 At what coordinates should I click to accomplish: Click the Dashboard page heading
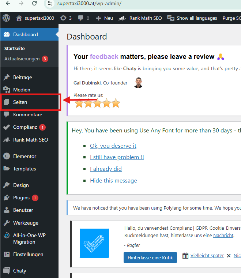(87, 37)
